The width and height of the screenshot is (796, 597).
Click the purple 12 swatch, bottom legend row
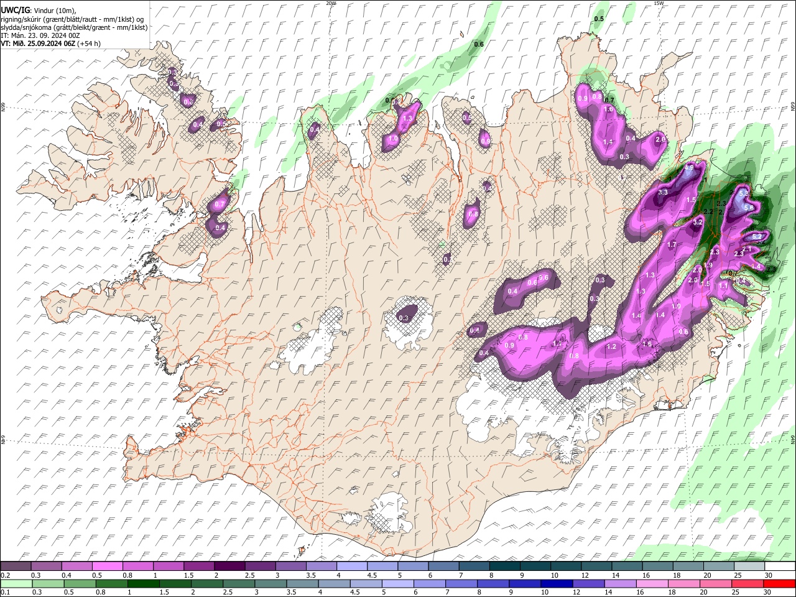tap(588, 583)
